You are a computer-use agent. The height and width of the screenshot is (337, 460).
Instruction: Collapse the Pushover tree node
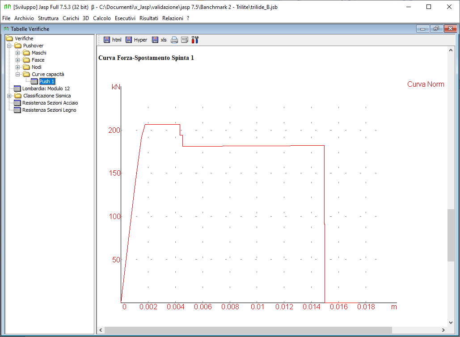9,46
